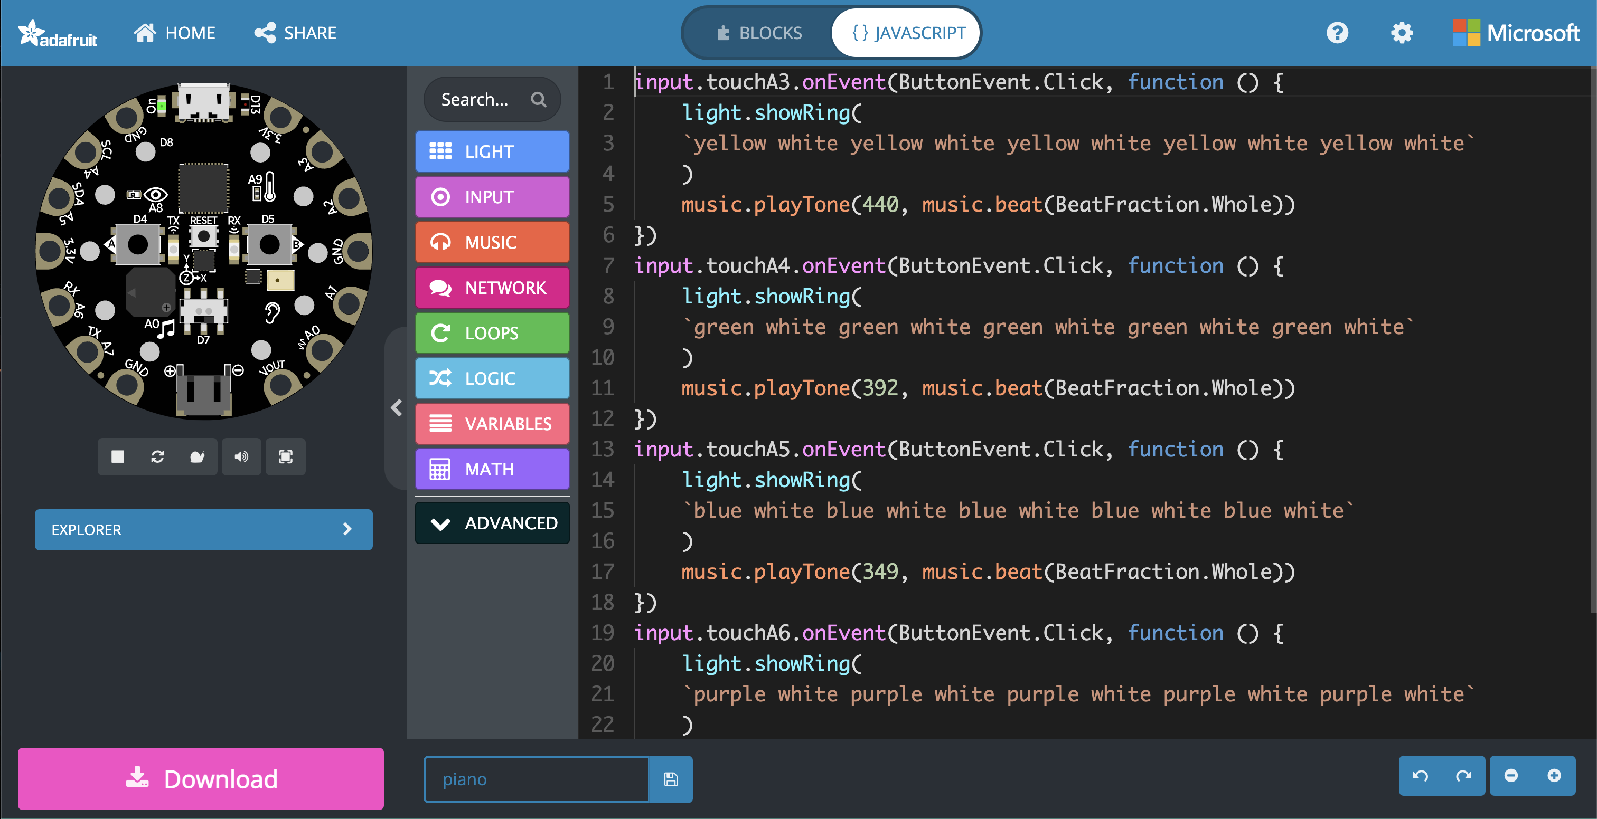The width and height of the screenshot is (1597, 819).
Task: Share the current project
Action: point(295,33)
